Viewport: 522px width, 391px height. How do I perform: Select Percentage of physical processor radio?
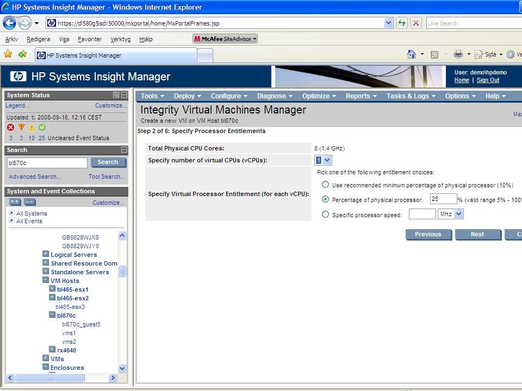point(325,199)
